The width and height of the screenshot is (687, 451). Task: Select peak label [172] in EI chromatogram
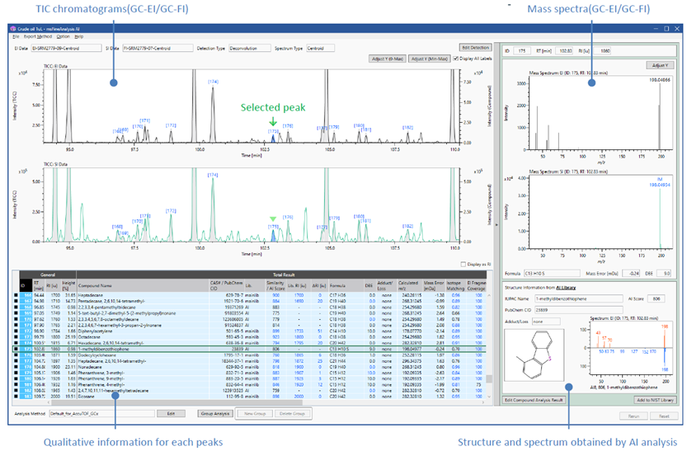[171, 125]
